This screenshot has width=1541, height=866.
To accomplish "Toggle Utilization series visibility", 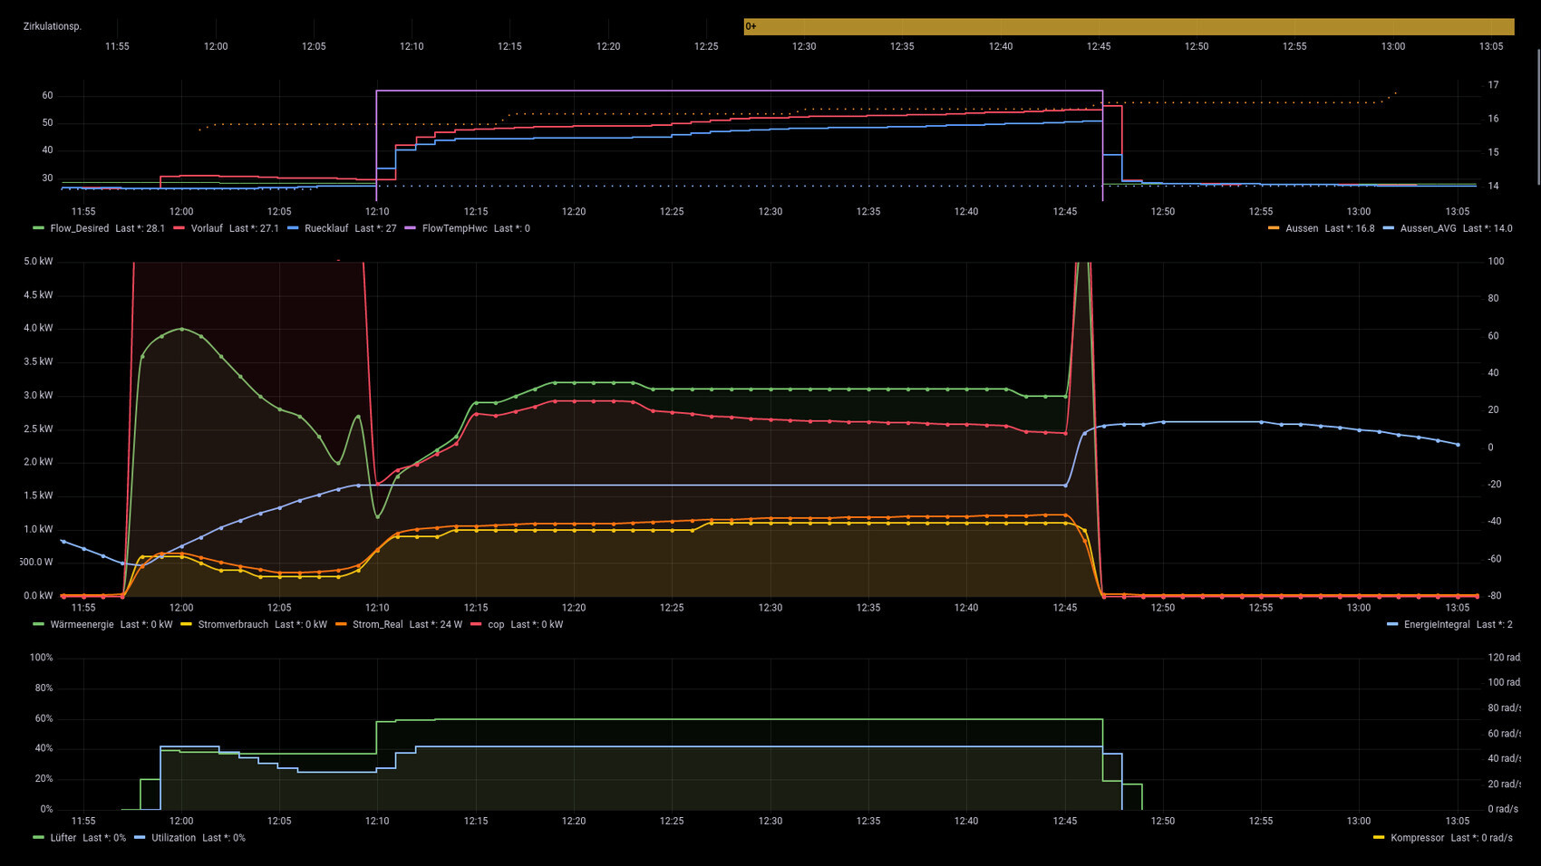I will coord(173,838).
